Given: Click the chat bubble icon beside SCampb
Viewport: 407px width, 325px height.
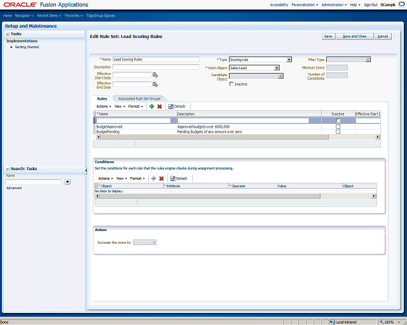Looking at the screenshot, I should pos(402,4).
